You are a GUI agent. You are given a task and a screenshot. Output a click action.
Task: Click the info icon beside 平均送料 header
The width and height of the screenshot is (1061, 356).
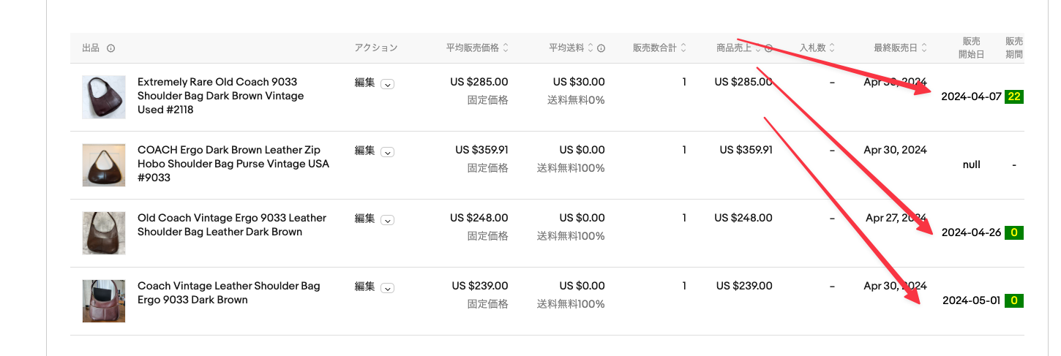(x=601, y=48)
